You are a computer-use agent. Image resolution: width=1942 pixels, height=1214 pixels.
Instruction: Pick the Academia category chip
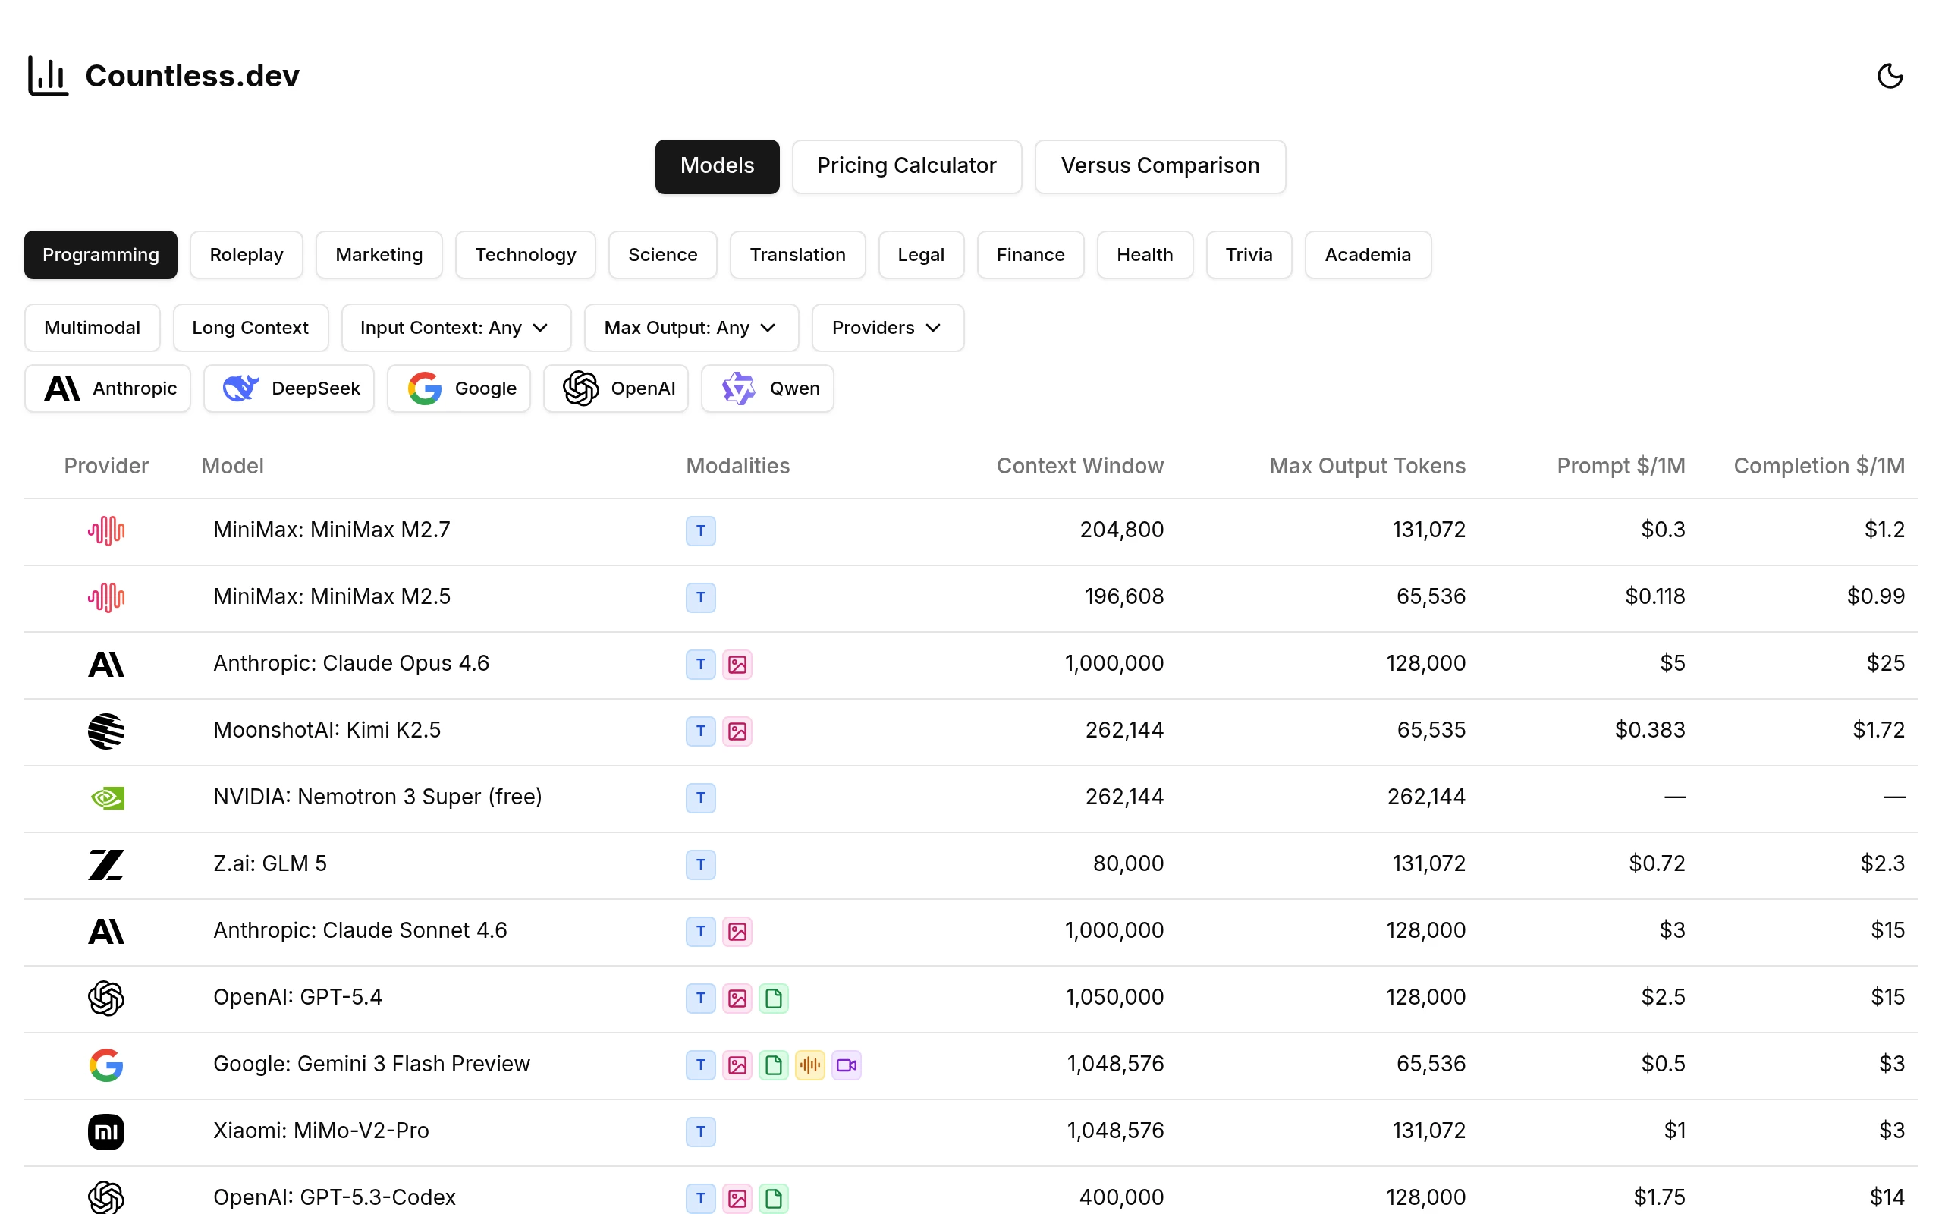tap(1368, 254)
